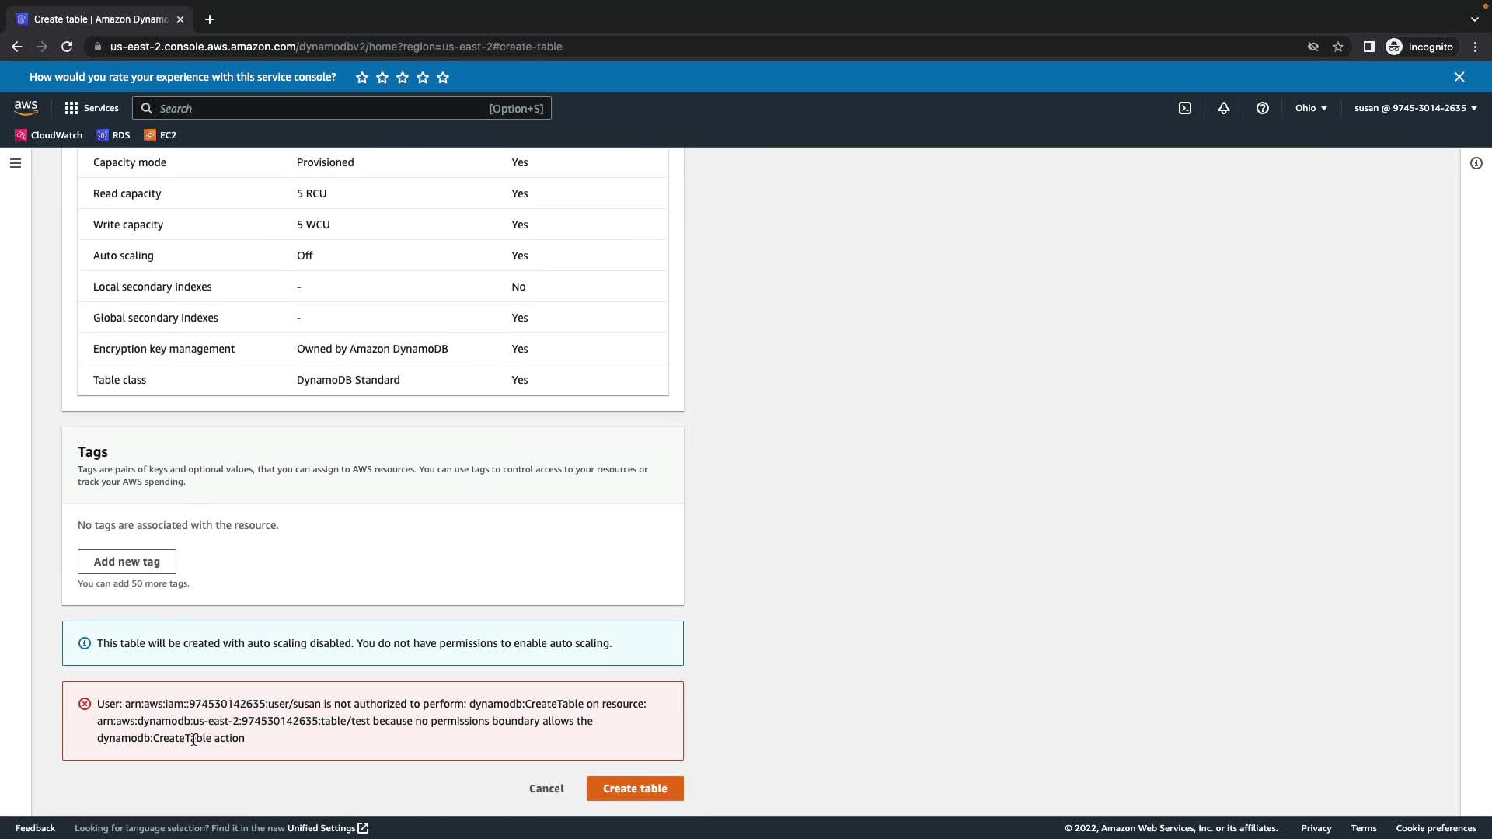Expand the Ohio region dropdown
This screenshot has width=1492, height=839.
(x=1311, y=108)
